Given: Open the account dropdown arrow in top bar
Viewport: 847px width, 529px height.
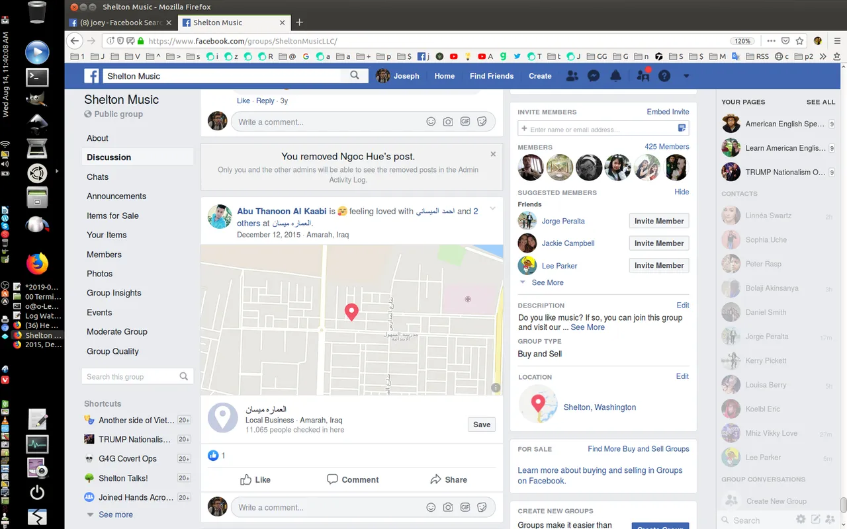Looking at the screenshot, I should (686, 76).
